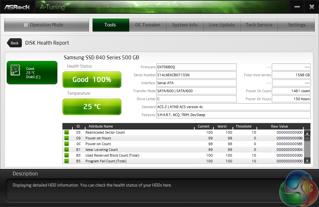Image resolution: width=319 pixels, height=207 pixels.
Task: Click the Power On Hours value field
Action: click(x=291, y=99)
